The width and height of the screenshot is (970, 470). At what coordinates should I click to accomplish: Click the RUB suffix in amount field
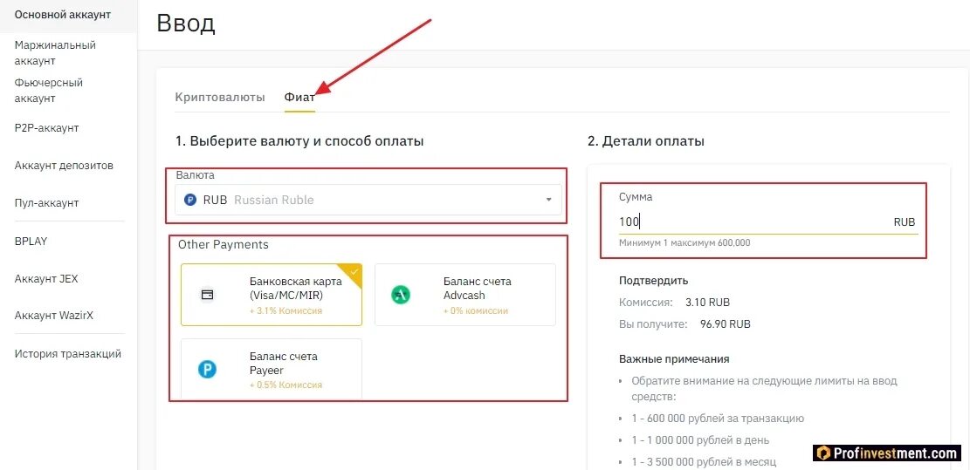point(905,222)
